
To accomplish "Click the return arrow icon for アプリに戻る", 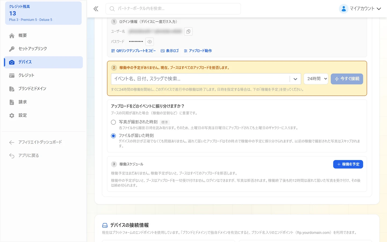I will [12, 156].
